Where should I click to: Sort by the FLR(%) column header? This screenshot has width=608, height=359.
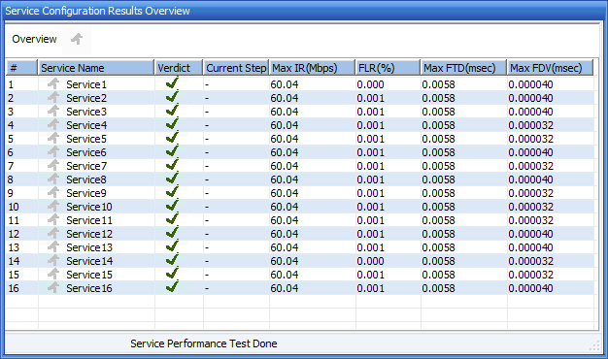pyautogui.click(x=388, y=68)
